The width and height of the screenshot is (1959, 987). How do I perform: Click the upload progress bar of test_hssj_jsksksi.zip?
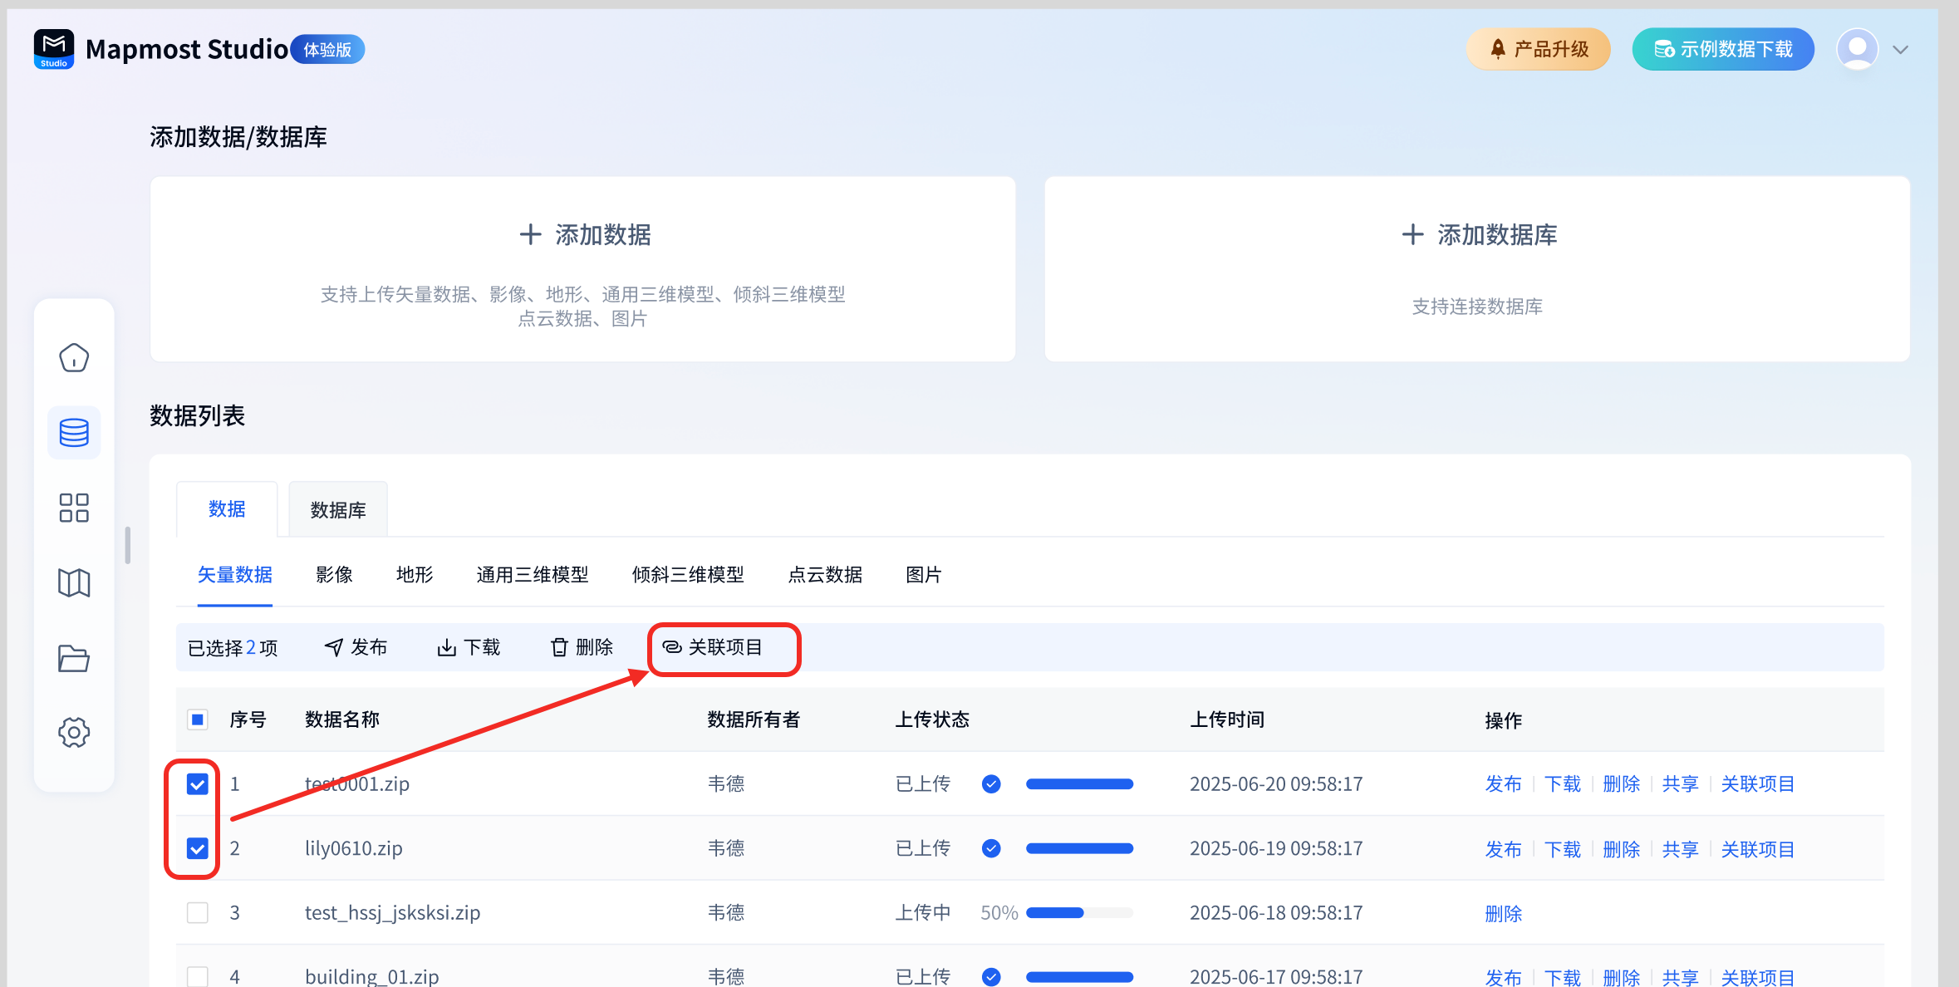(x=1079, y=913)
